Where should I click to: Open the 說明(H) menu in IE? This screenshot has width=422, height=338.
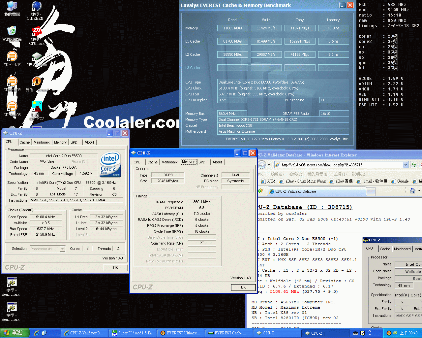point(358,174)
